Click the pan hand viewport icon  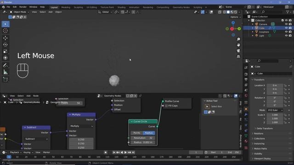pyautogui.click(x=238, y=45)
